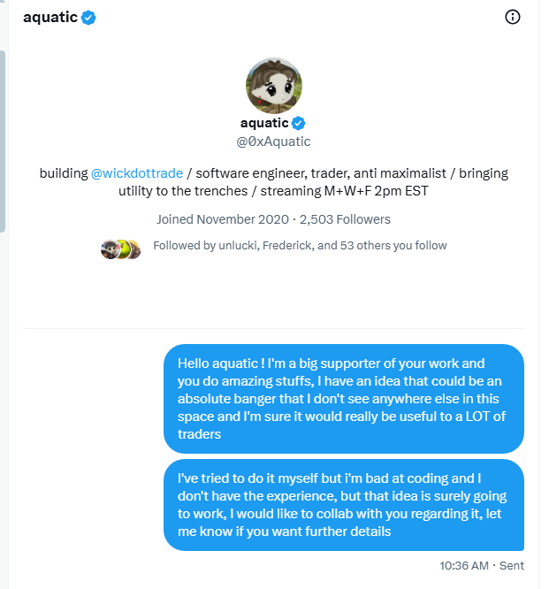This screenshot has height=589, width=549.
Task: Click the profile bio text
Action: click(x=274, y=182)
